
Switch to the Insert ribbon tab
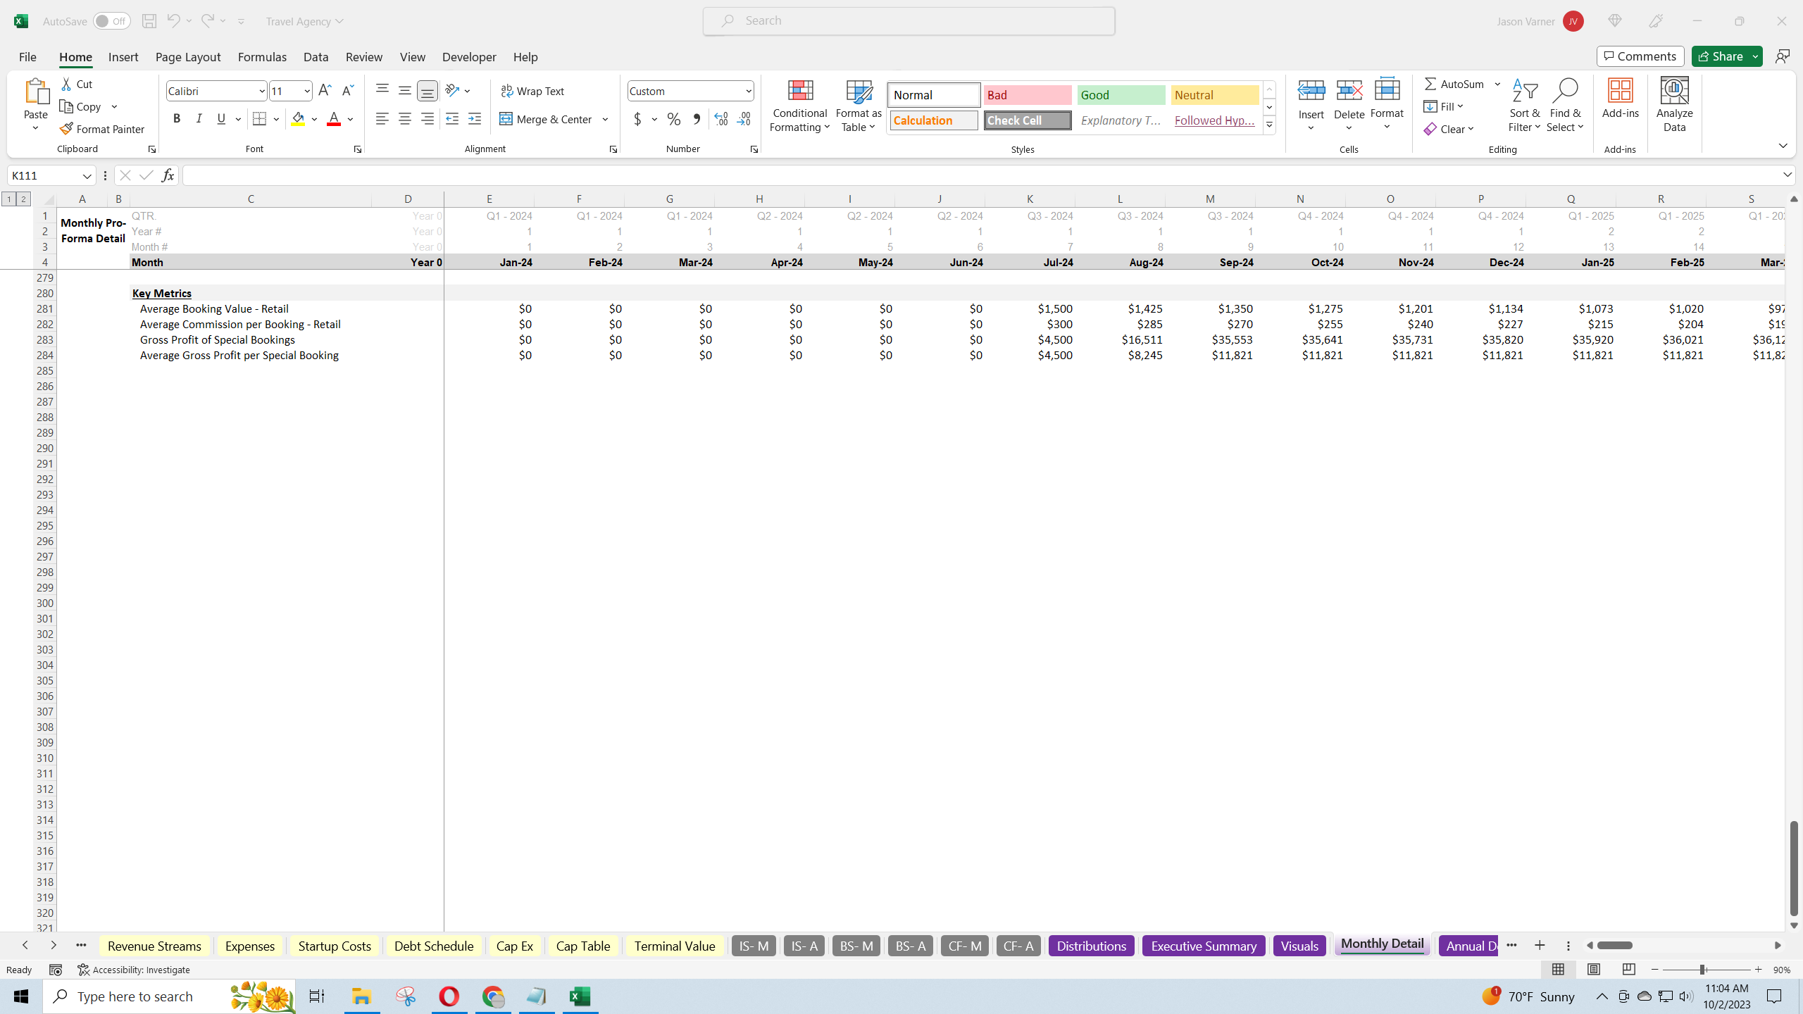click(123, 56)
